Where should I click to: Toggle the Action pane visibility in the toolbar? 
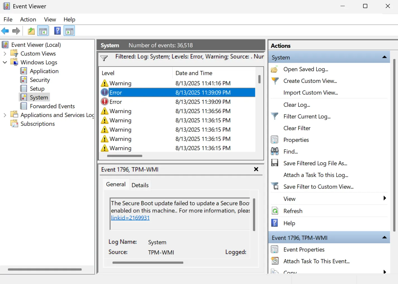(x=69, y=31)
